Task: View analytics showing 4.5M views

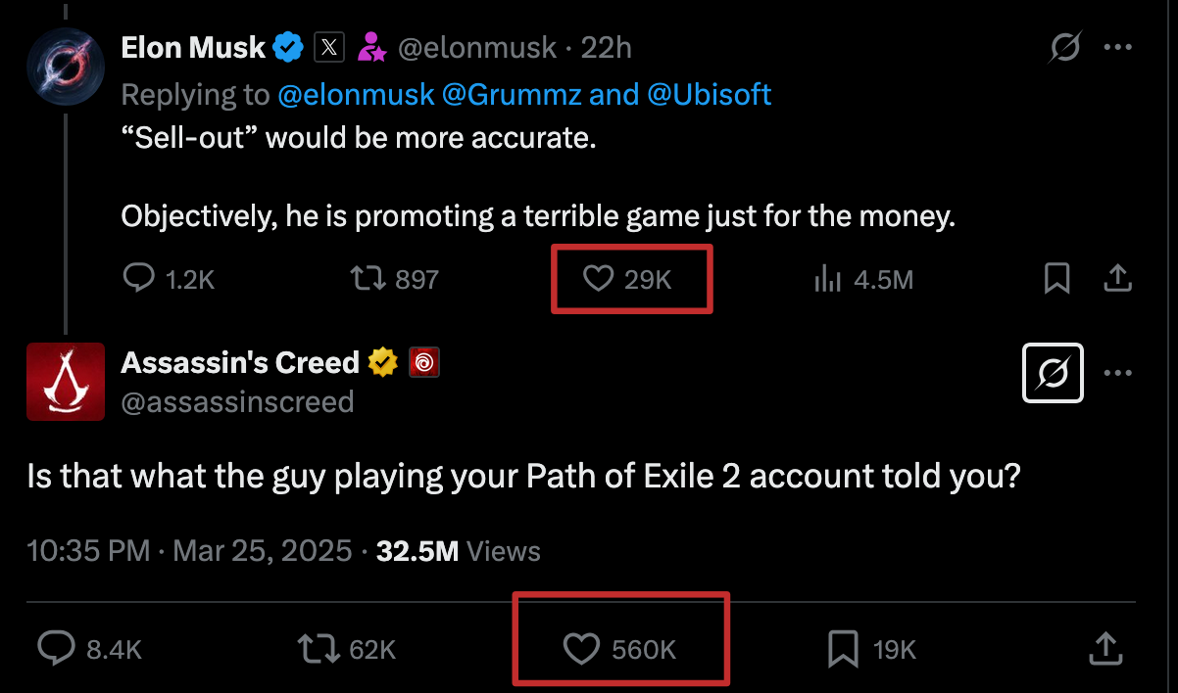Action: pos(829,280)
